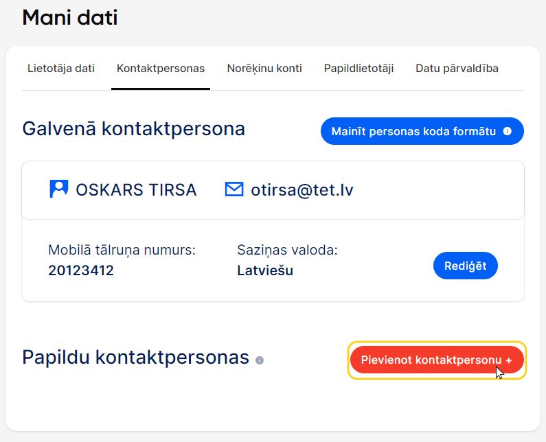Click the Mainīt personas koda formātu button
Viewport: 546px width, 442px height.
point(422,131)
